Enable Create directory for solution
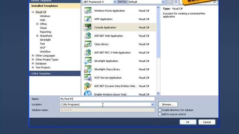 160,110
